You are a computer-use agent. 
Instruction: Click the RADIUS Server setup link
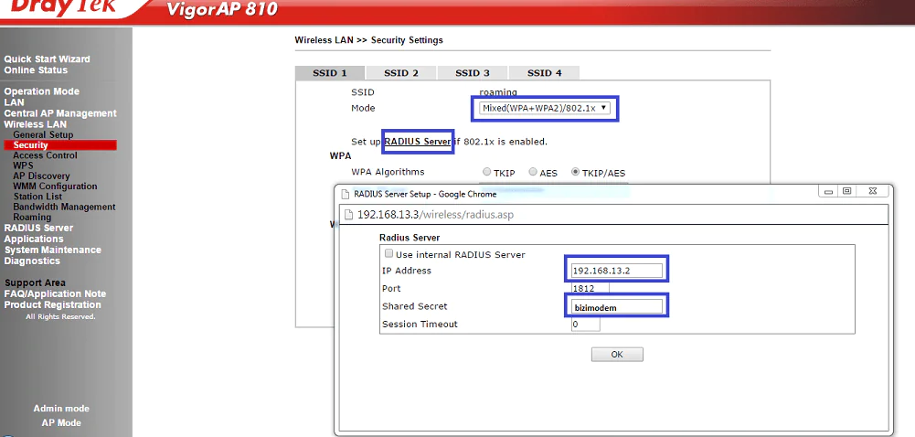coord(417,142)
